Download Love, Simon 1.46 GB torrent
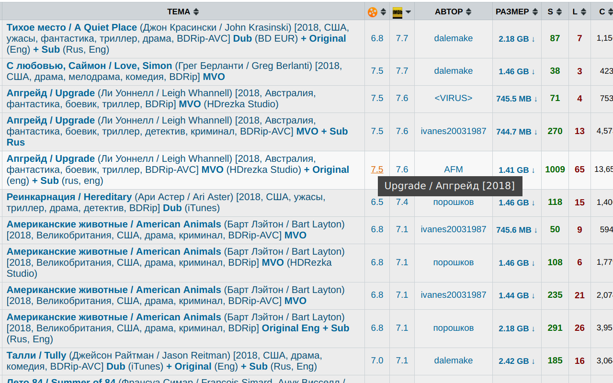The height and width of the screenshot is (383, 613). (x=517, y=71)
